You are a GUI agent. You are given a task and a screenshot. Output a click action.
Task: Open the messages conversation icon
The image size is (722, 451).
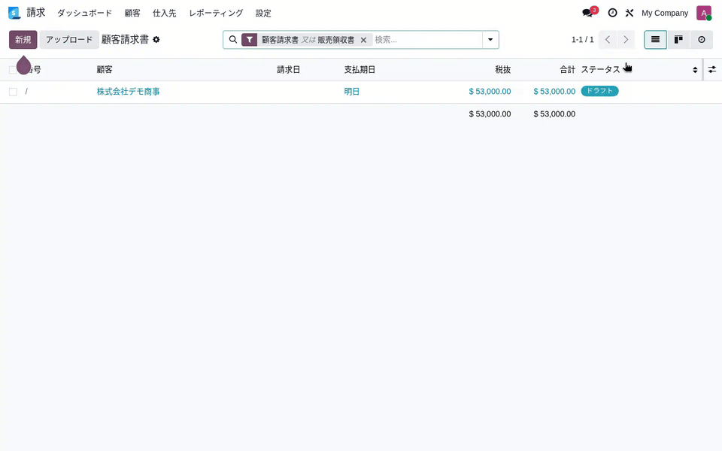tap(587, 13)
